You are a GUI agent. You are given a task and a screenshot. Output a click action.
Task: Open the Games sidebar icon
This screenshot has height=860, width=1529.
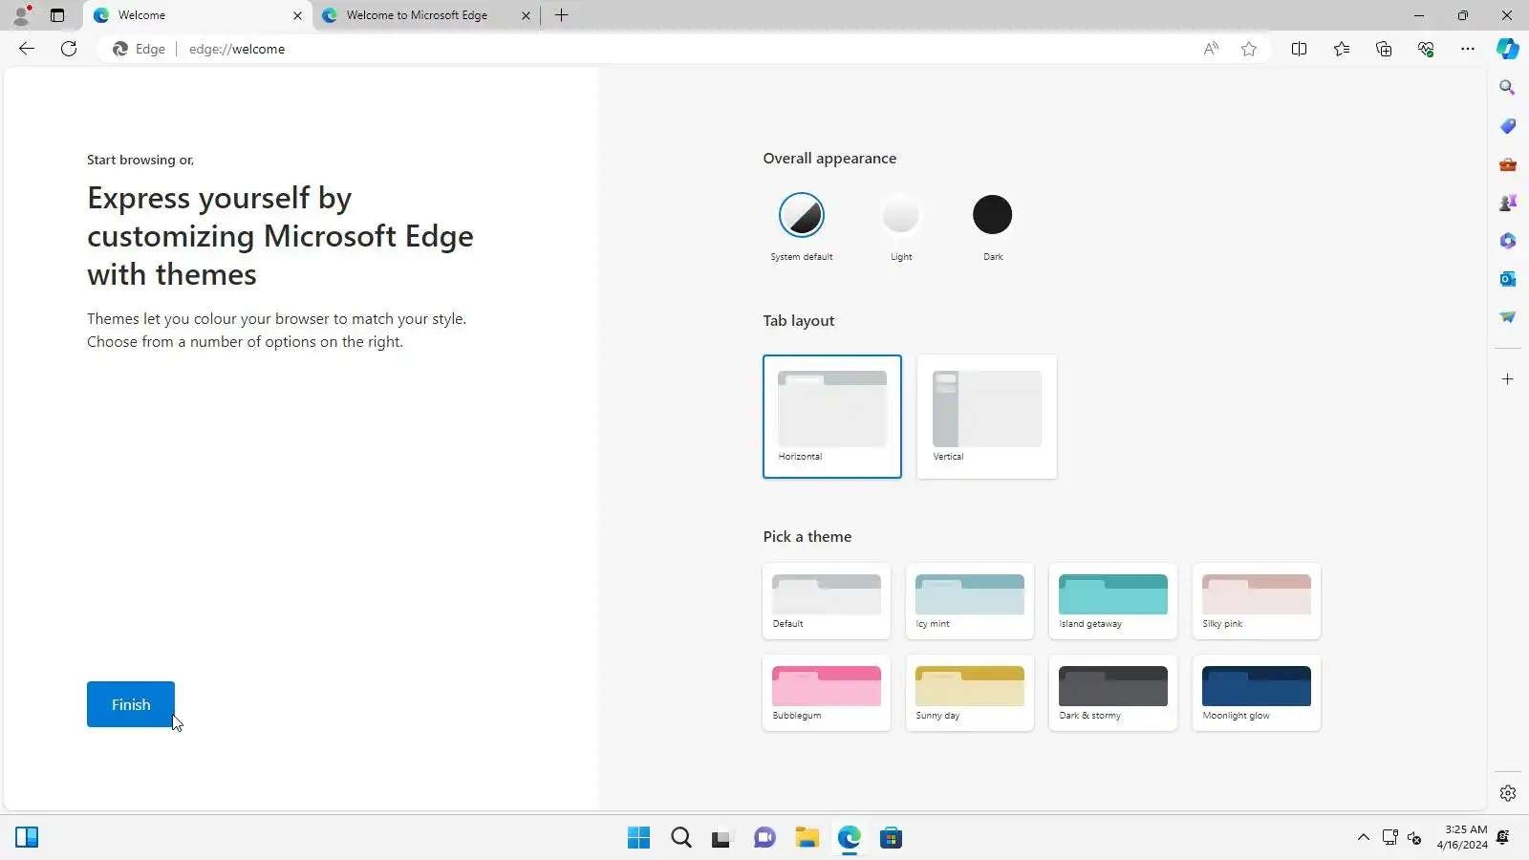[1508, 203]
